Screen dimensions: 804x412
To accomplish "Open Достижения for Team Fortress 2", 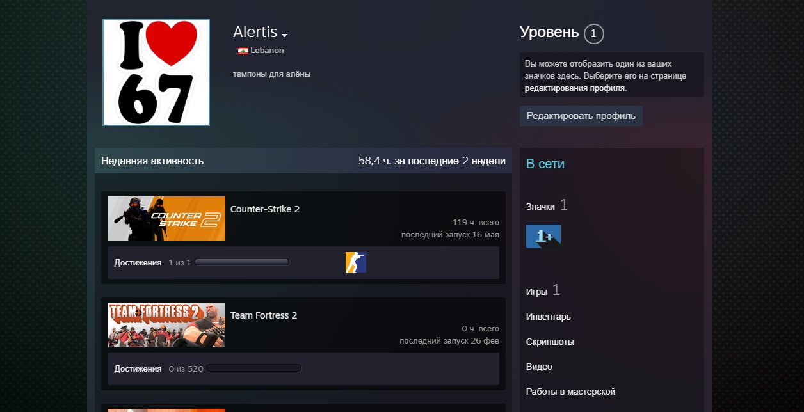I will pyautogui.click(x=138, y=369).
